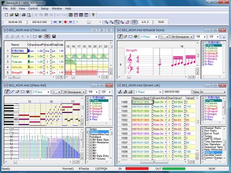Click the speaker icon in Track List toolbar

click(x=40, y=36)
